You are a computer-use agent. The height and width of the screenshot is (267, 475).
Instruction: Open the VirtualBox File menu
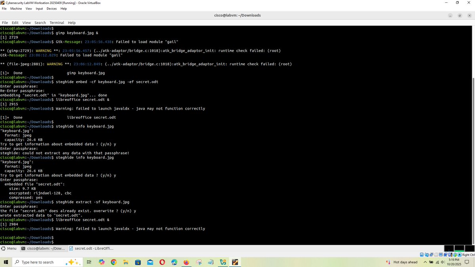4,8
